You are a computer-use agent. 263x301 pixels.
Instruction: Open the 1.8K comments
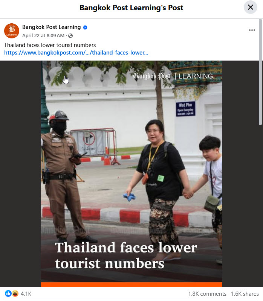[x=207, y=294]
